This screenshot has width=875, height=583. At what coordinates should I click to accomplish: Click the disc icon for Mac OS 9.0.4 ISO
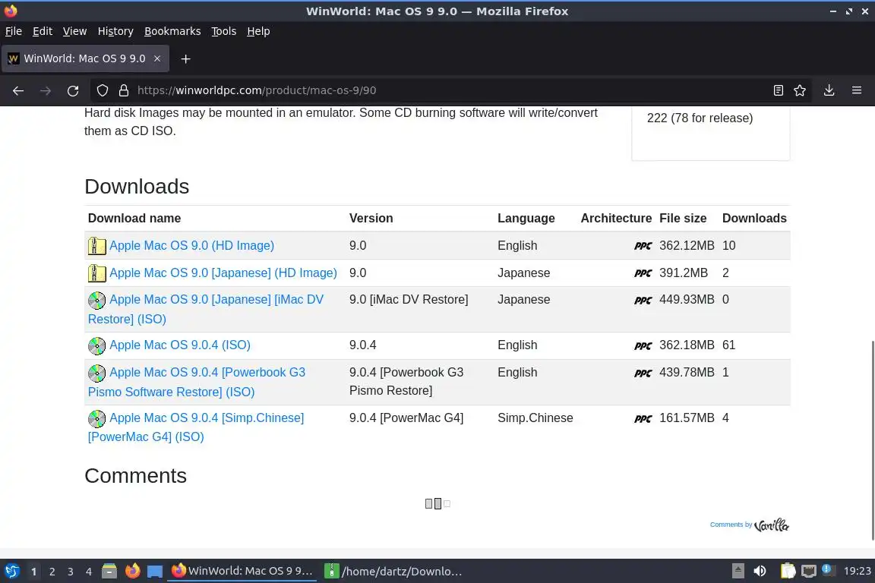point(96,346)
